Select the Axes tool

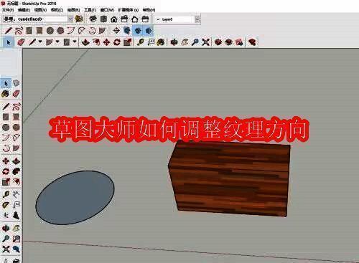point(6,215)
